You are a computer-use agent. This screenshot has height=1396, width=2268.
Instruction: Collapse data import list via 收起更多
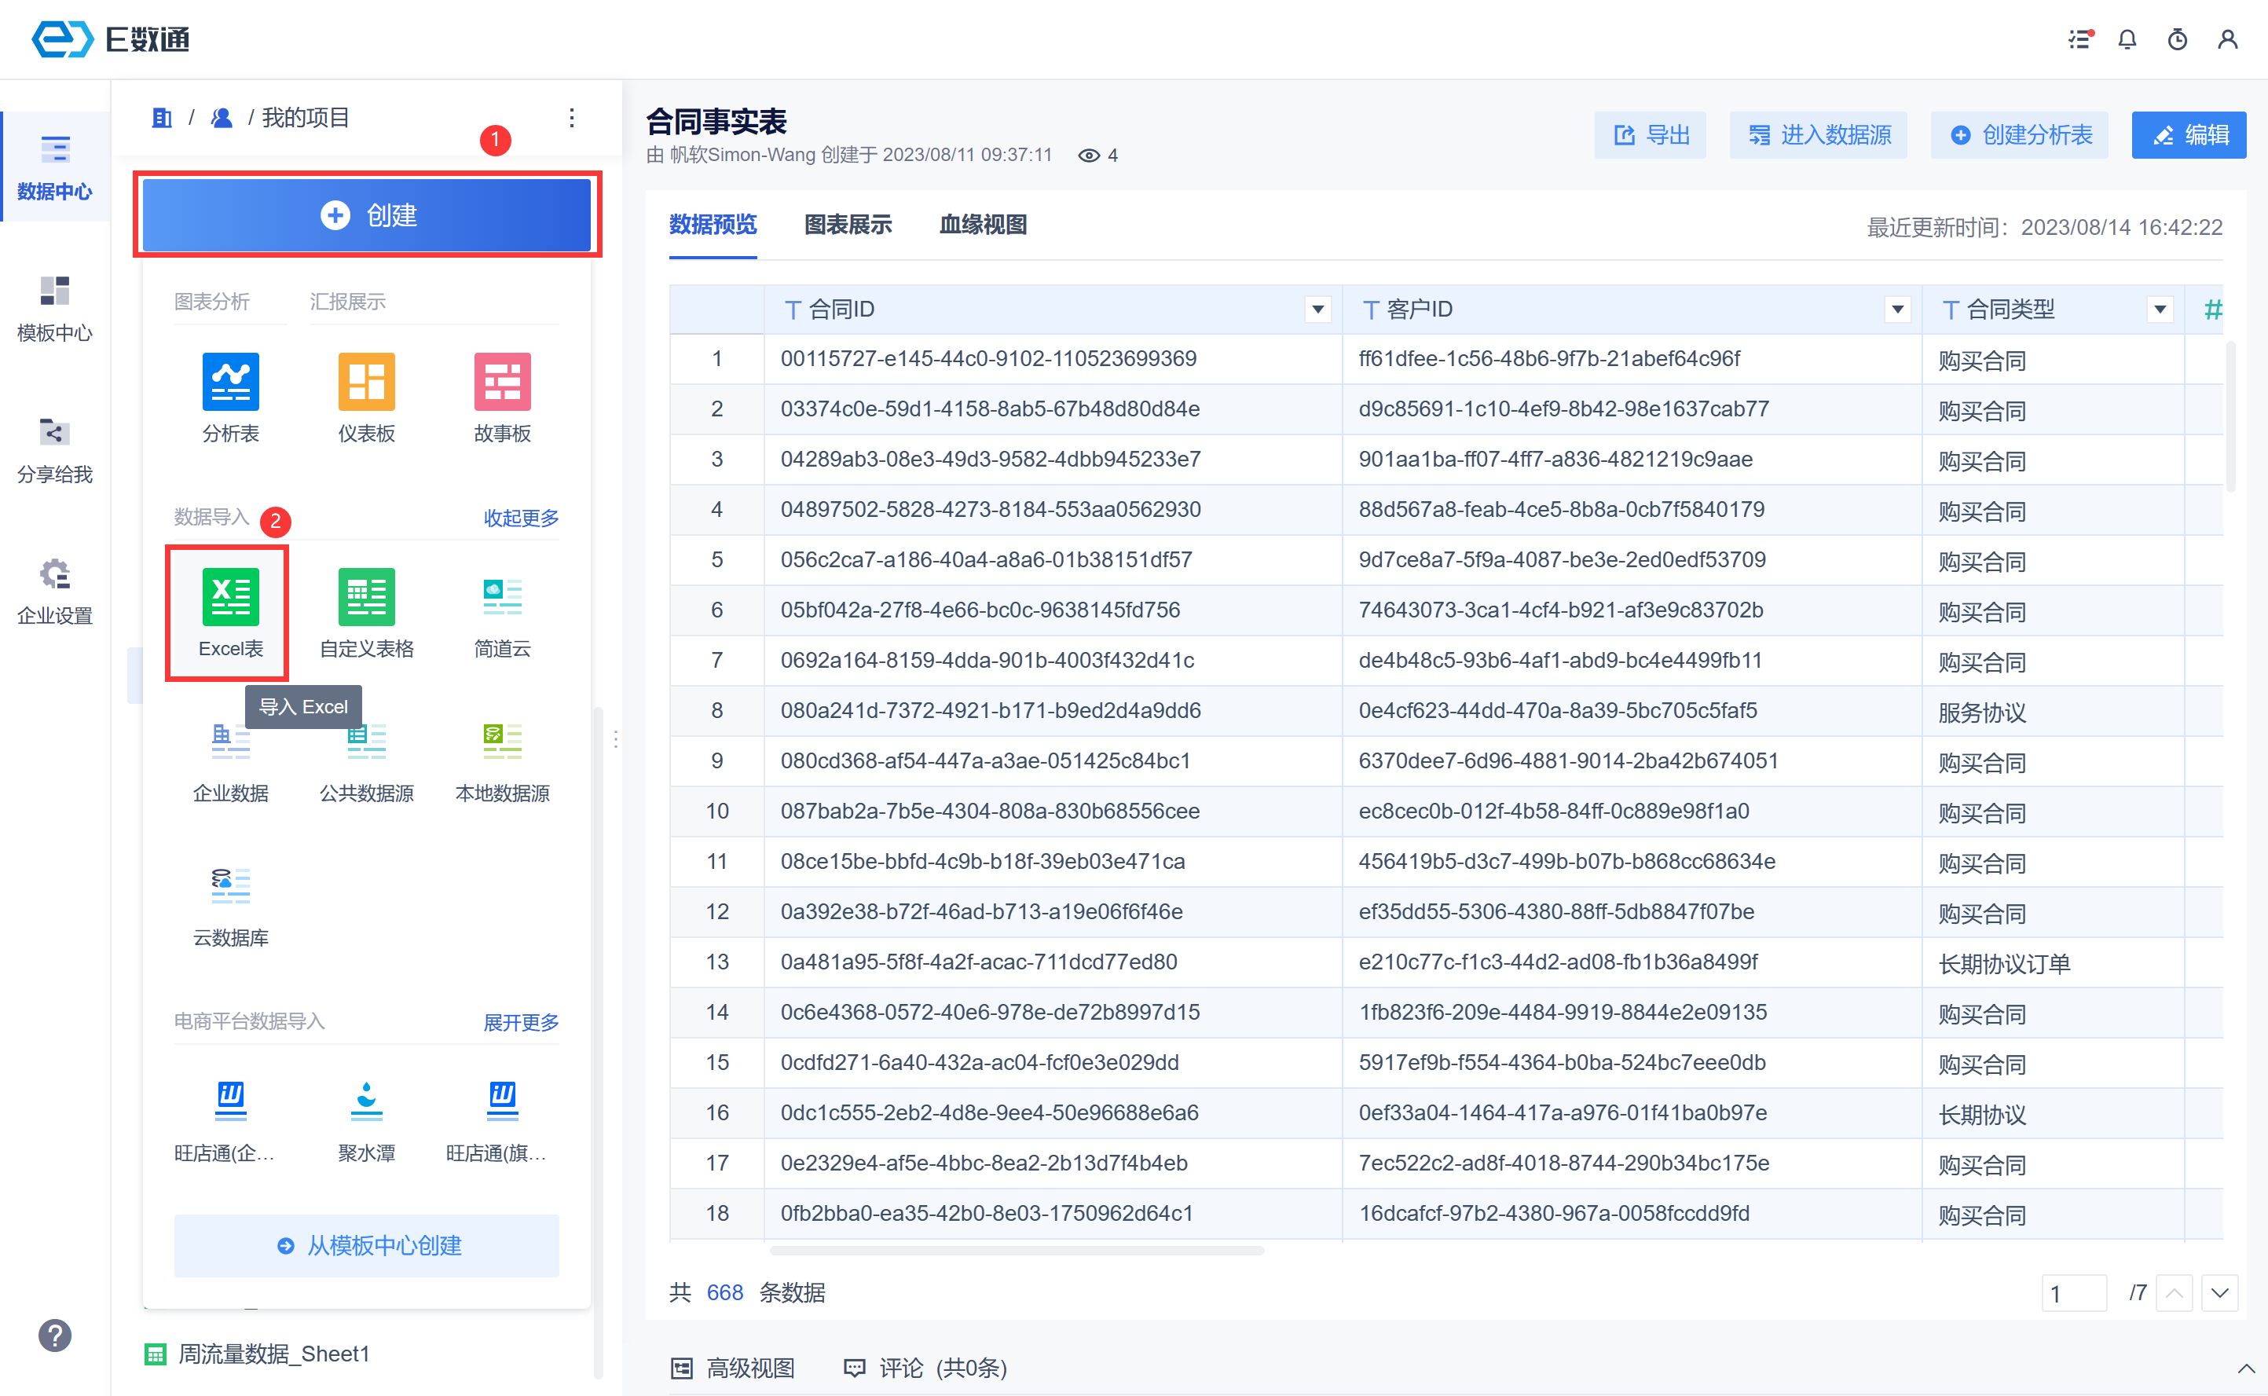[521, 518]
